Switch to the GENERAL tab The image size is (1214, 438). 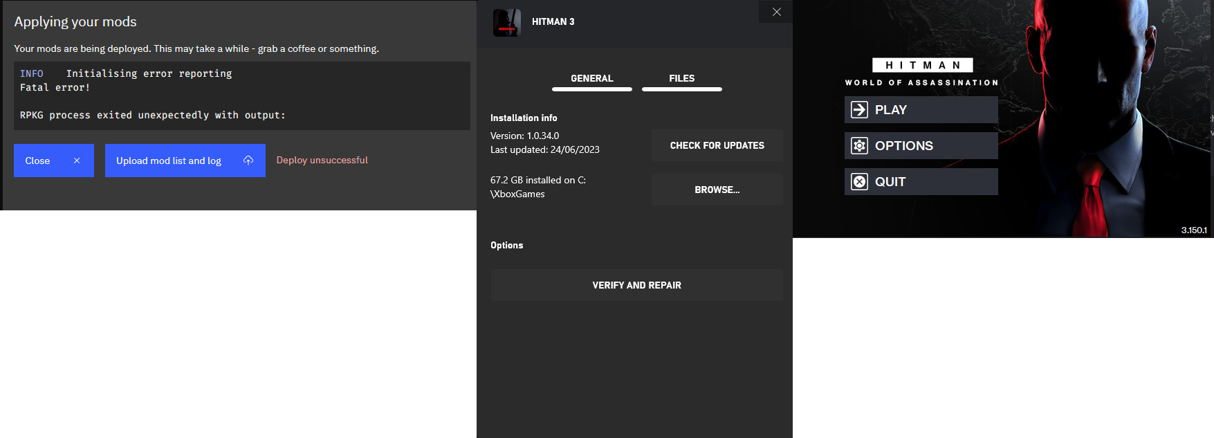coord(592,79)
